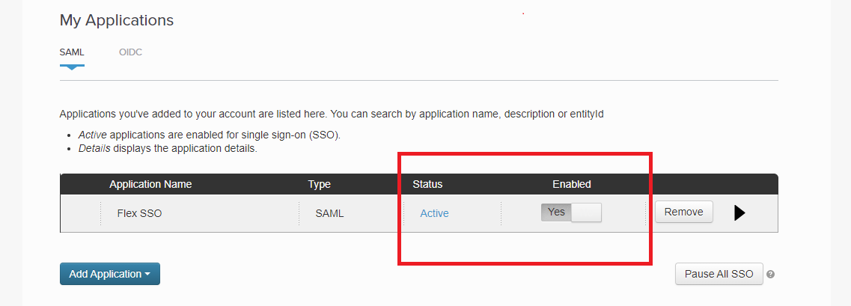Click the SAML type cell in Flex SSO row
851x306 pixels.
click(x=330, y=213)
